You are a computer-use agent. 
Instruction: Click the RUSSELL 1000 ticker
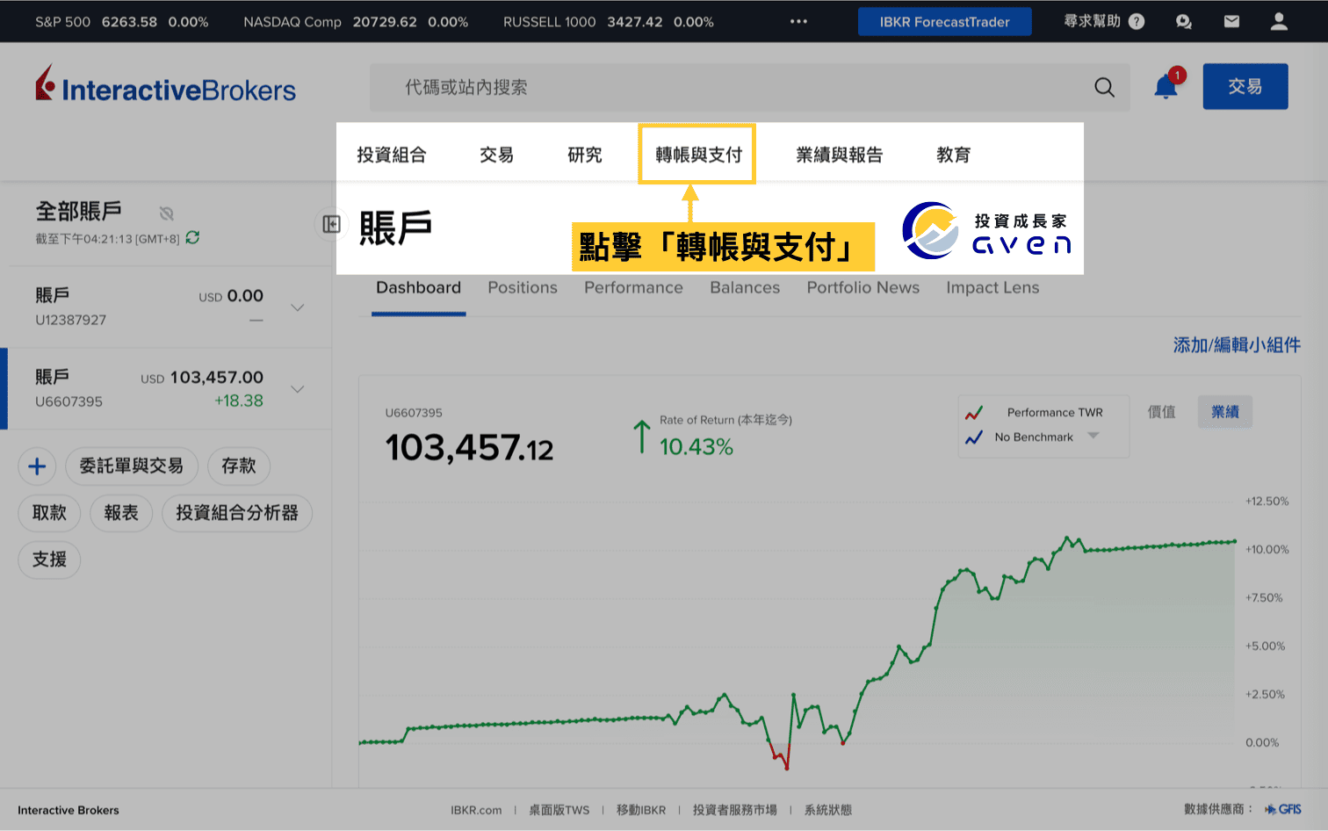coord(609,21)
